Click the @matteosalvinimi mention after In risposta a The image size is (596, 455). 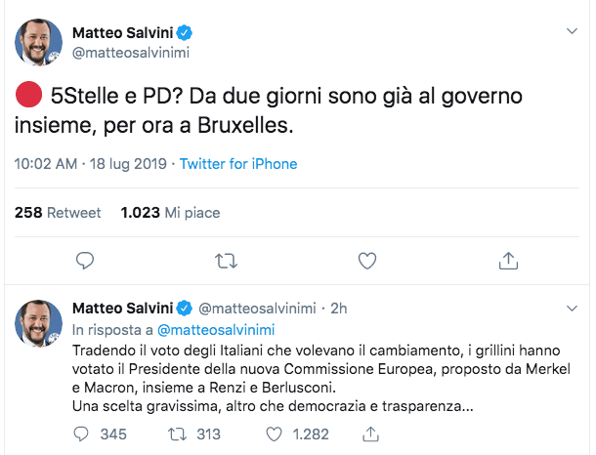pyautogui.click(x=215, y=329)
